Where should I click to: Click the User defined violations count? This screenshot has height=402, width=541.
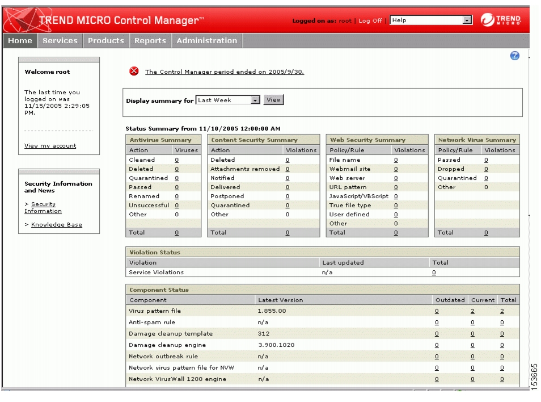[396, 215]
